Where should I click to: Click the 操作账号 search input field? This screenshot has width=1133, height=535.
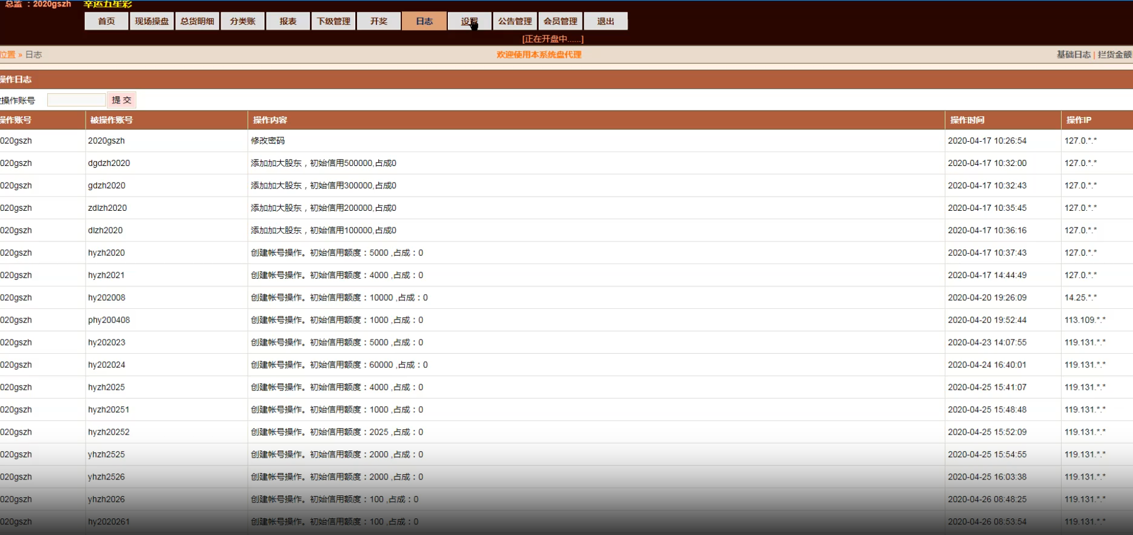76,100
